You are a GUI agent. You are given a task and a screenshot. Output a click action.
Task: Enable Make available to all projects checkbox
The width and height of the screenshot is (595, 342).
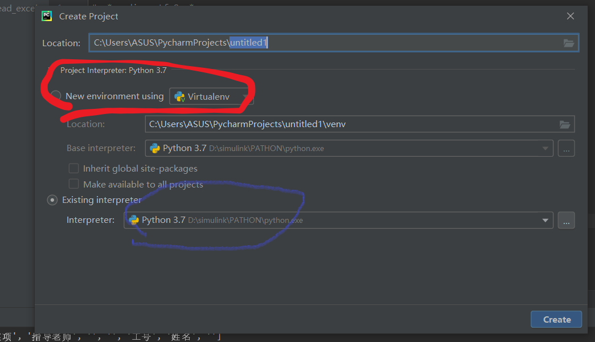[x=73, y=184]
